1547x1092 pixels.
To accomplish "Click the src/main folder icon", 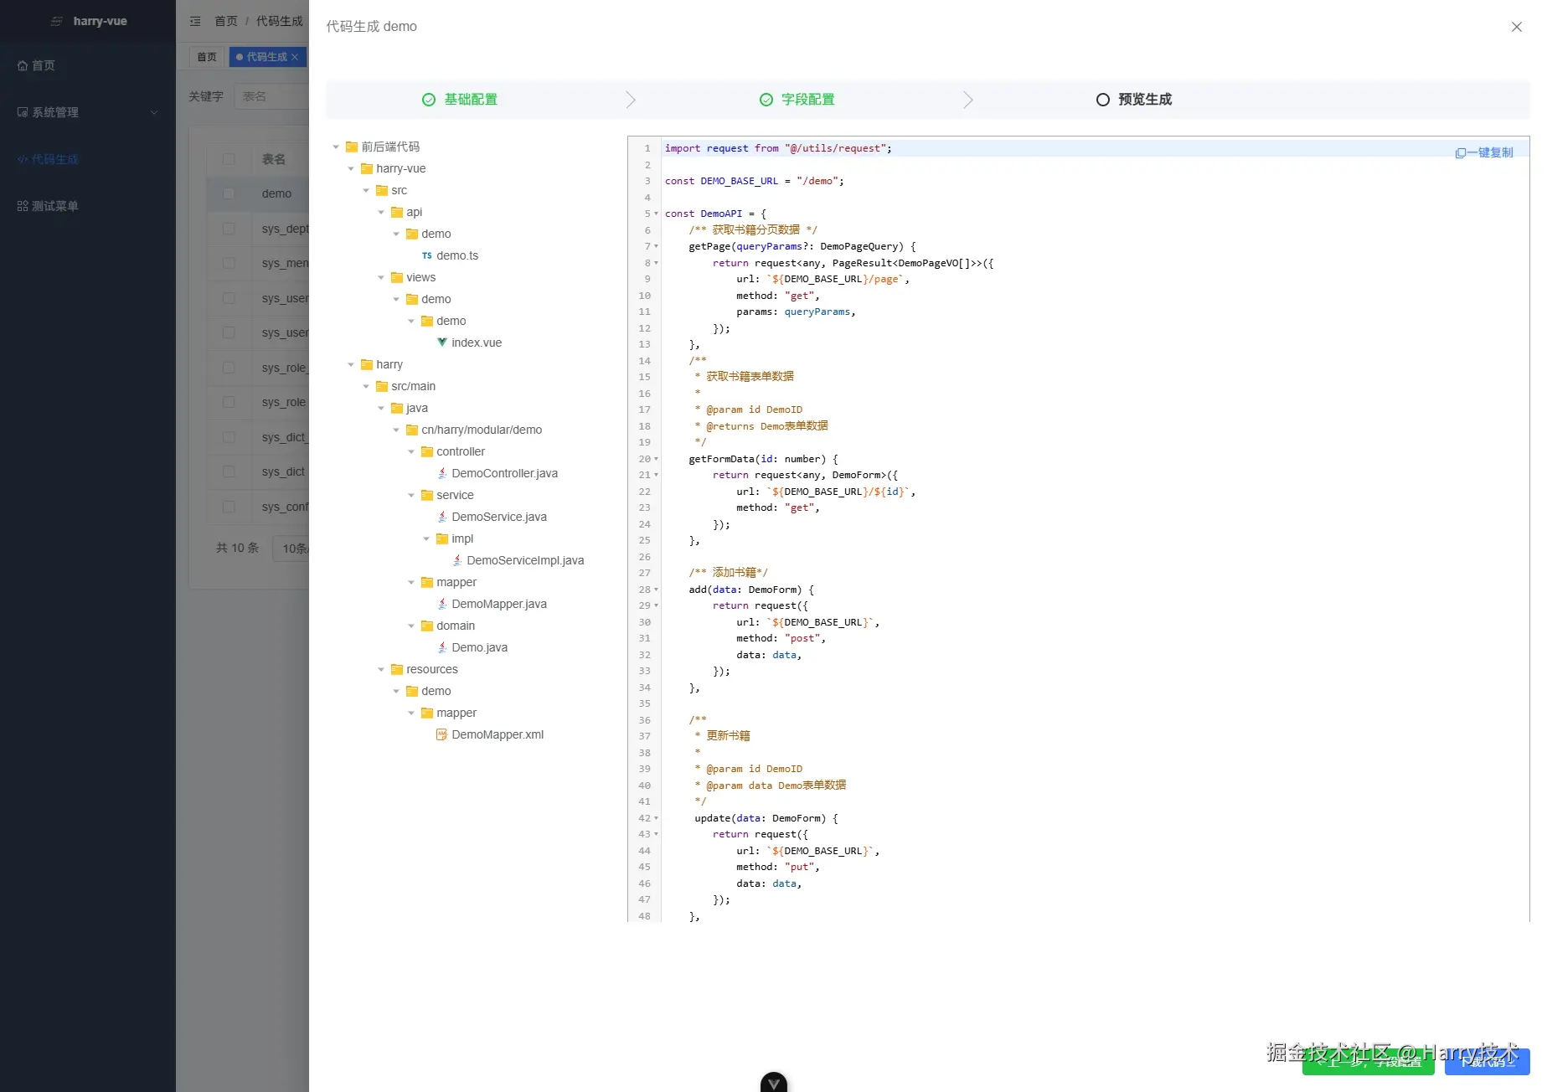I will (x=382, y=386).
